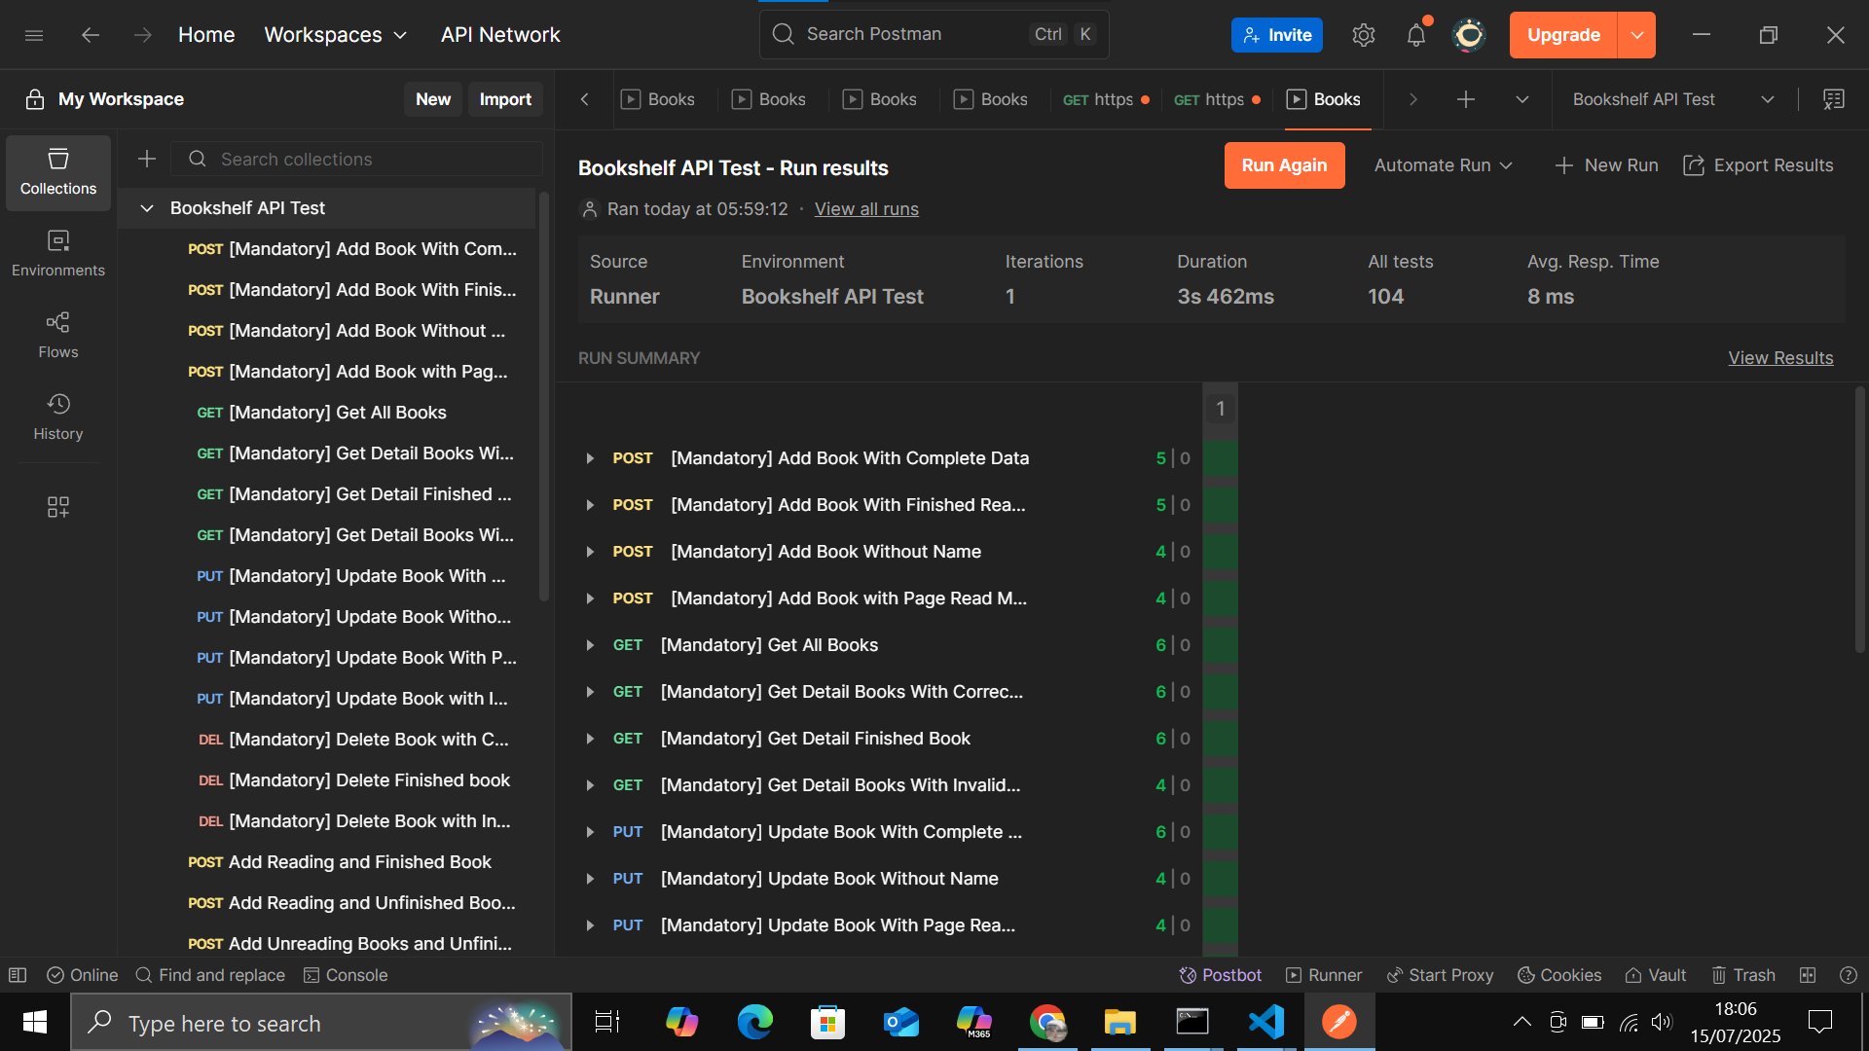Open the help question mark icon
1869x1051 pixels.
pos(1849,975)
